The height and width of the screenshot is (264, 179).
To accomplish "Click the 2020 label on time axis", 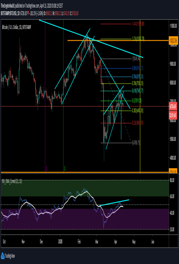I will pos(60,242).
